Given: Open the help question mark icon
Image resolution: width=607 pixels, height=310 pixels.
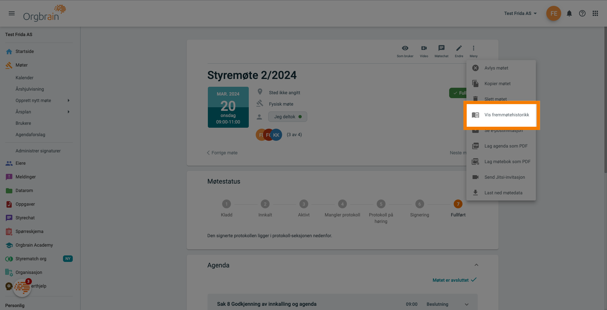Looking at the screenshot, I should (582, 13).
